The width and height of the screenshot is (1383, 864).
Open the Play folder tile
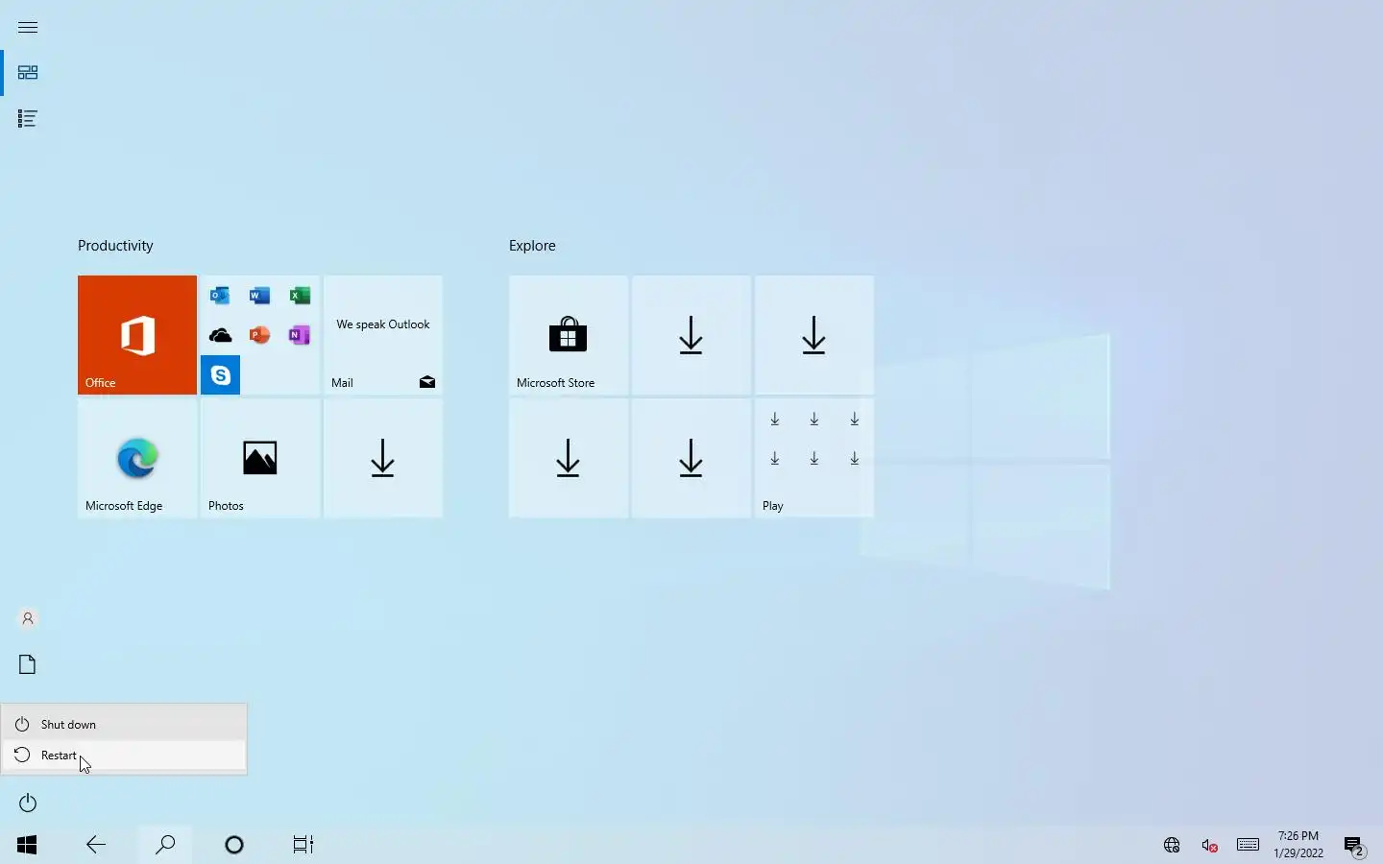[814, 458]
